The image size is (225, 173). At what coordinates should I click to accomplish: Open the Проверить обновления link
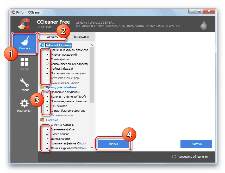193,157
